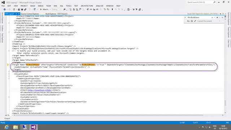The width and height of the screenshot is (231, 130).
Task: Clear the MvcBuildViews search text
Action: [x=212, y=17]
